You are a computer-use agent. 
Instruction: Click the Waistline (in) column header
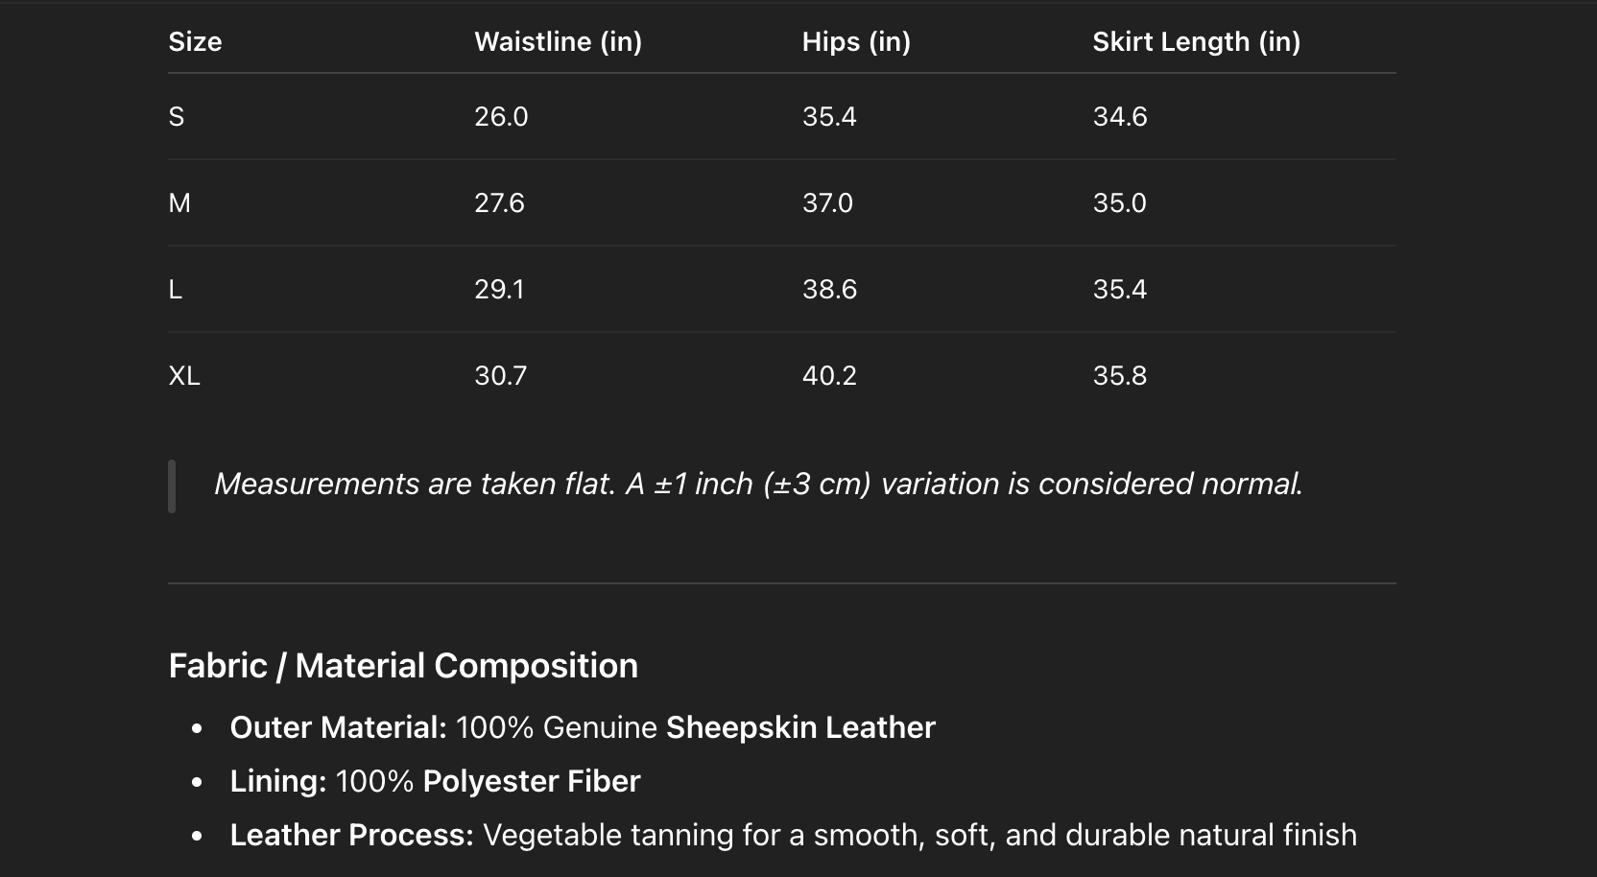coord(558,41)
